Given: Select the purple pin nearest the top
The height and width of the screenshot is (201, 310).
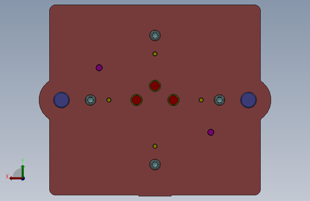Looking at the screenshot, I should (99, 68).
